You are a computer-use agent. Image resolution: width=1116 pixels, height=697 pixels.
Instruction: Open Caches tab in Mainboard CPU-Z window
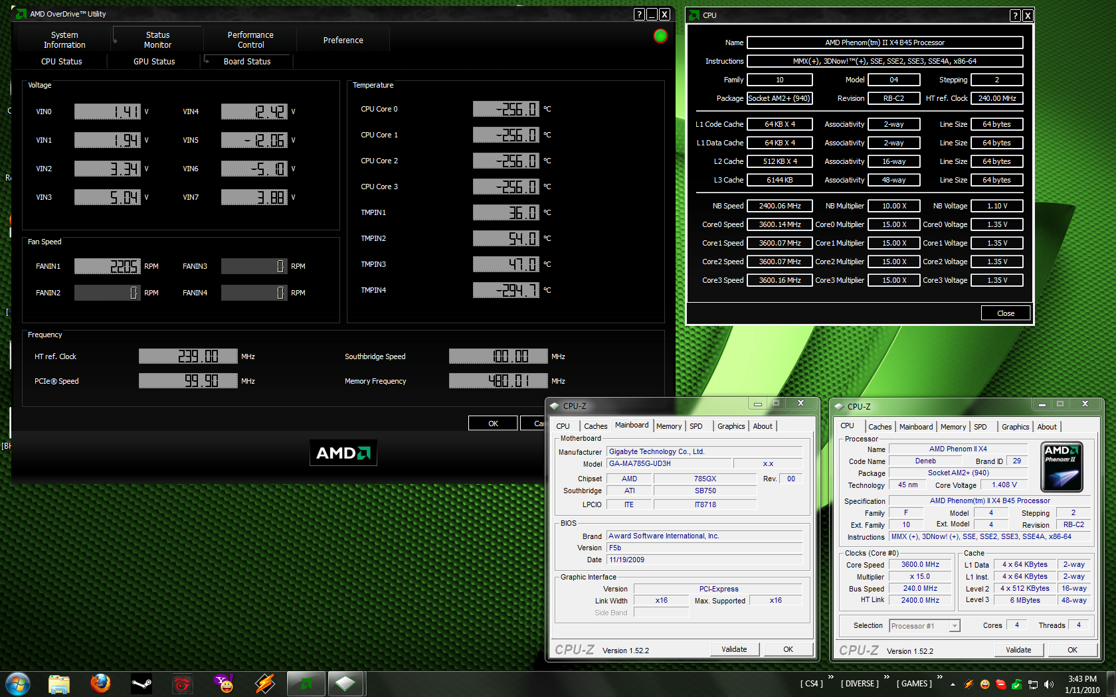tap(596, 426)
